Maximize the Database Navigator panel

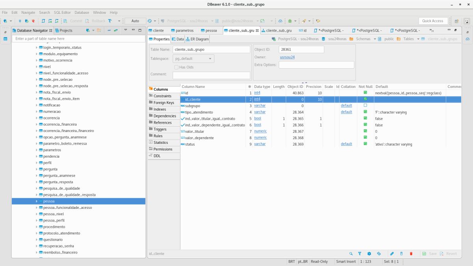(x=140, y=30)
